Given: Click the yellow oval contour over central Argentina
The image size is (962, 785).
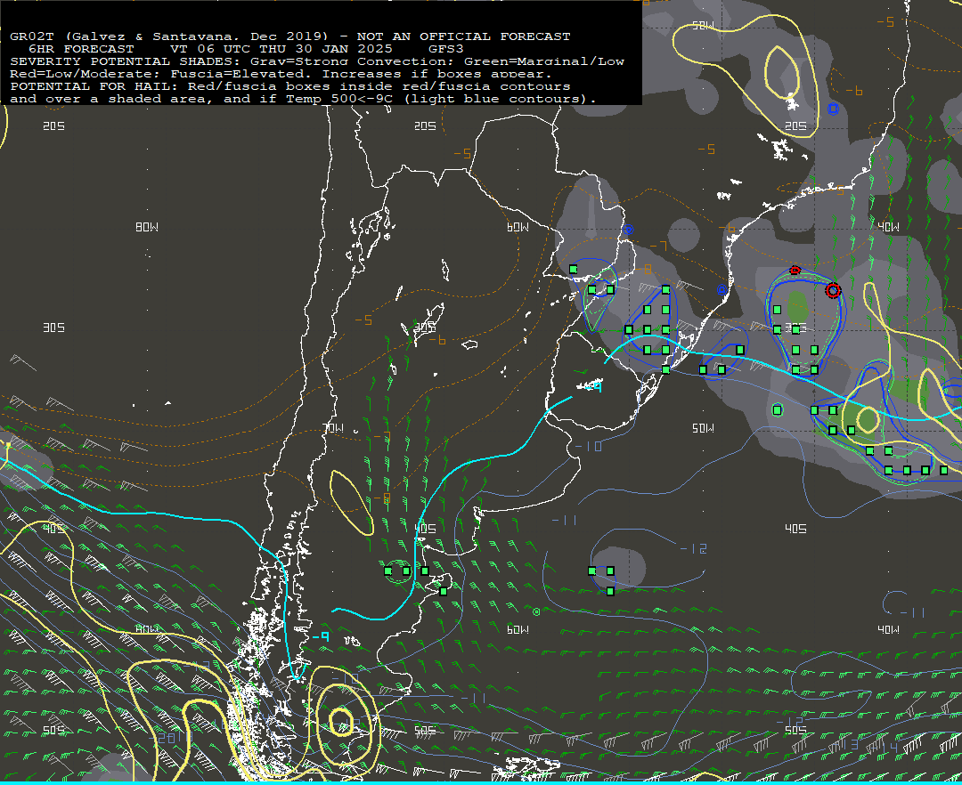Looking at the screenshot, I should (x=352, y=502).
